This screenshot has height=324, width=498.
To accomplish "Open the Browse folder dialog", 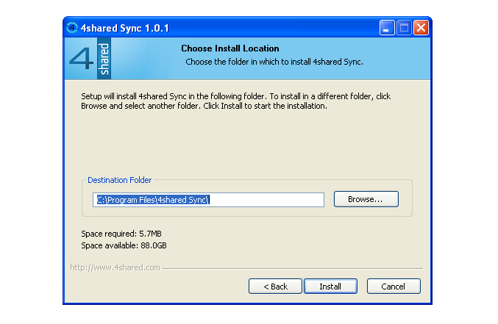I will pyautogui.click(x=366, y=199).
